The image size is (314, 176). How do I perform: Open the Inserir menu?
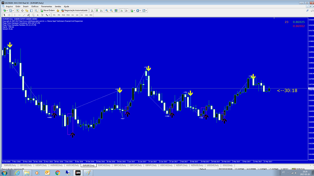pos(26,6)
